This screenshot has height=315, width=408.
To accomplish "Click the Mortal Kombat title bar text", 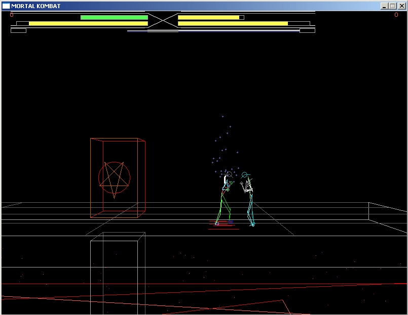I will tap(36, 6).
